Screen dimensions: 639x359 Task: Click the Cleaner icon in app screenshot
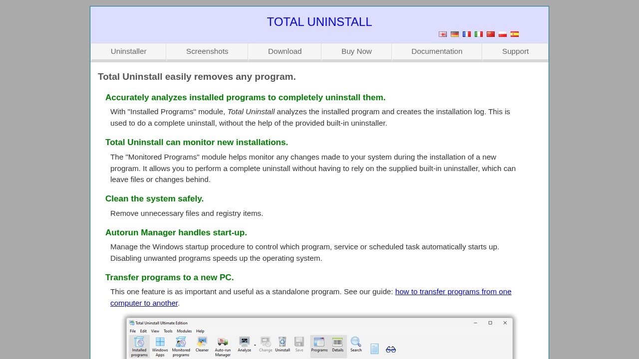coord(202,345)
